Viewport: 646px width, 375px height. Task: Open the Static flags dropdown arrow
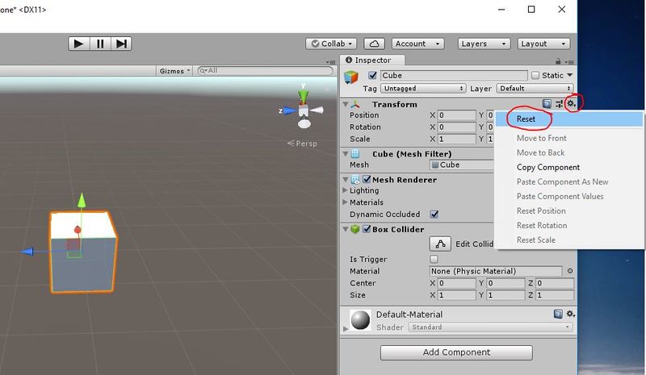pyautogui.click(x=570, y=75)
